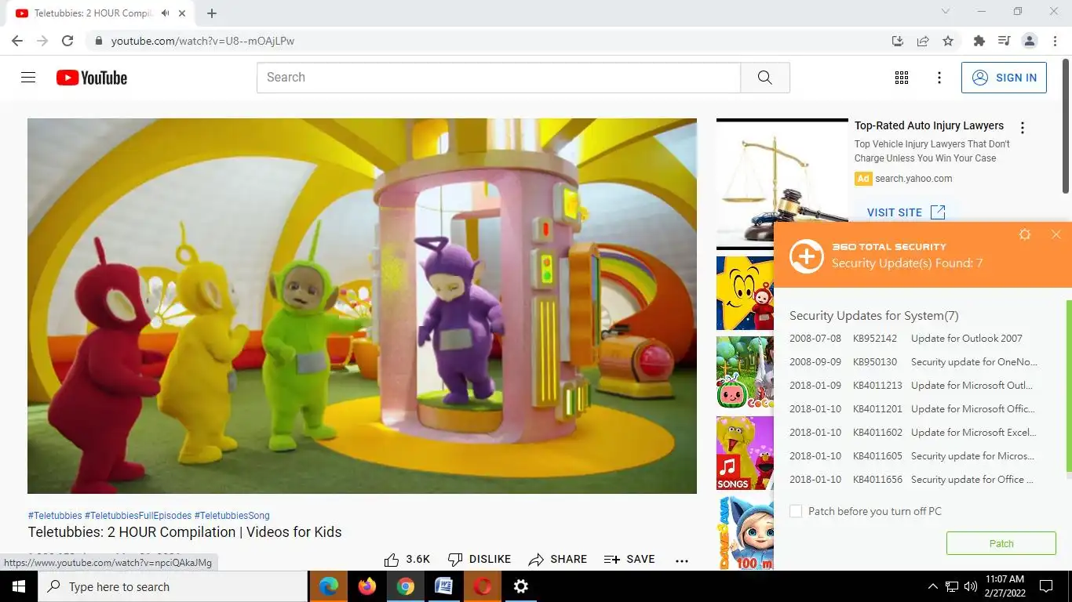Click the address bar URL
The image size is (1072, 602).
point(202,41)
